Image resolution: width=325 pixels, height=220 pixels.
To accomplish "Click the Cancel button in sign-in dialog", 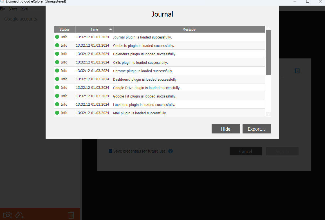I will click(x=246, y=151).
